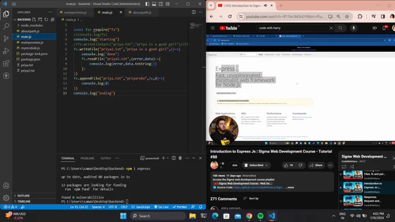Close the main.js editor tab
The image size is (395, 222).
coord(121,12)
